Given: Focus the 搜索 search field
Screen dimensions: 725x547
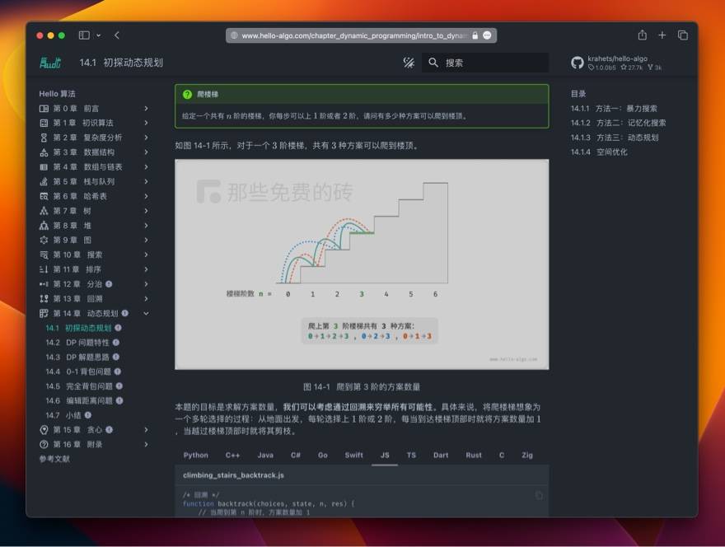Looking at the screenshot, I should [x=485, y=63].
